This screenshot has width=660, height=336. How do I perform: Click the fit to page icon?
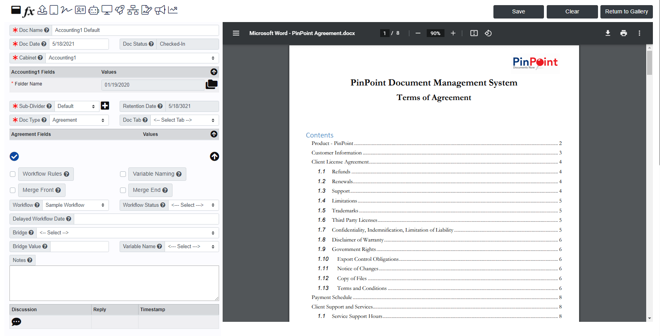tap(474, 33)
